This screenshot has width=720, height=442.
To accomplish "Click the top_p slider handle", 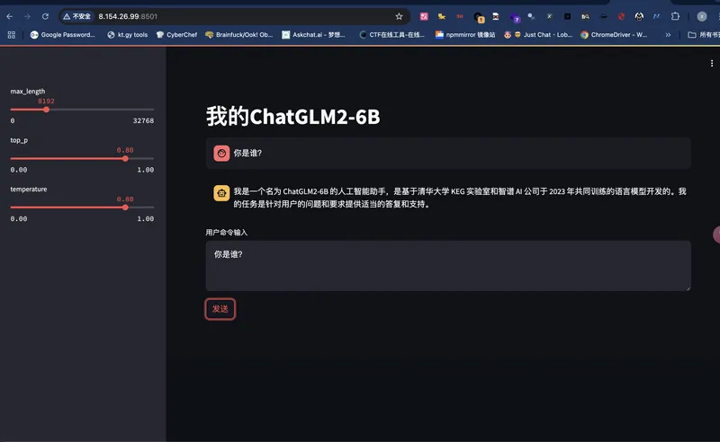I will tap(125, 159).
